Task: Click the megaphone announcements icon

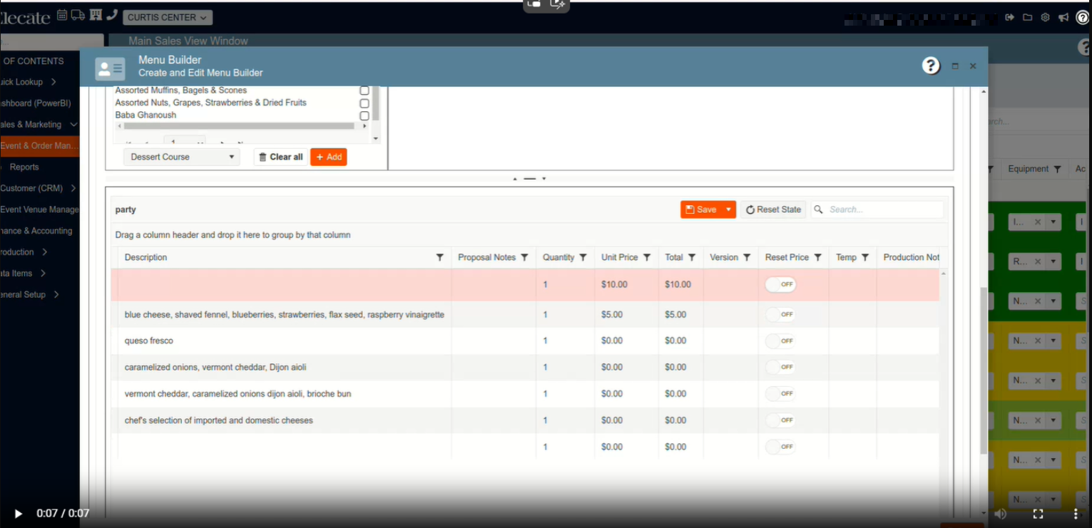Action: [x=1063, y=17]
